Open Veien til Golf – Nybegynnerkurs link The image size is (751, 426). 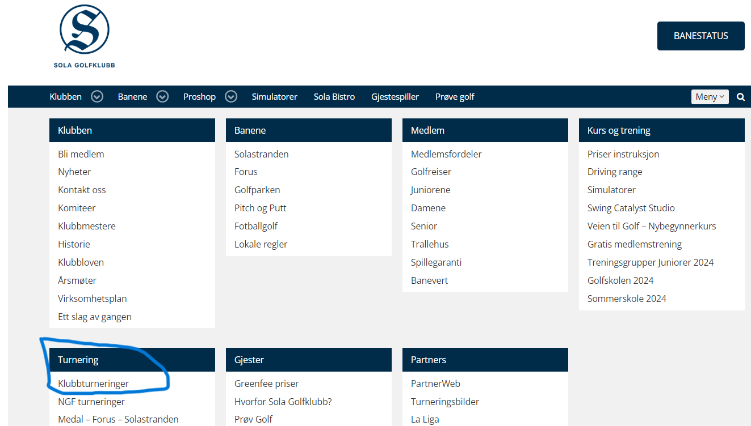pos(652,226)
